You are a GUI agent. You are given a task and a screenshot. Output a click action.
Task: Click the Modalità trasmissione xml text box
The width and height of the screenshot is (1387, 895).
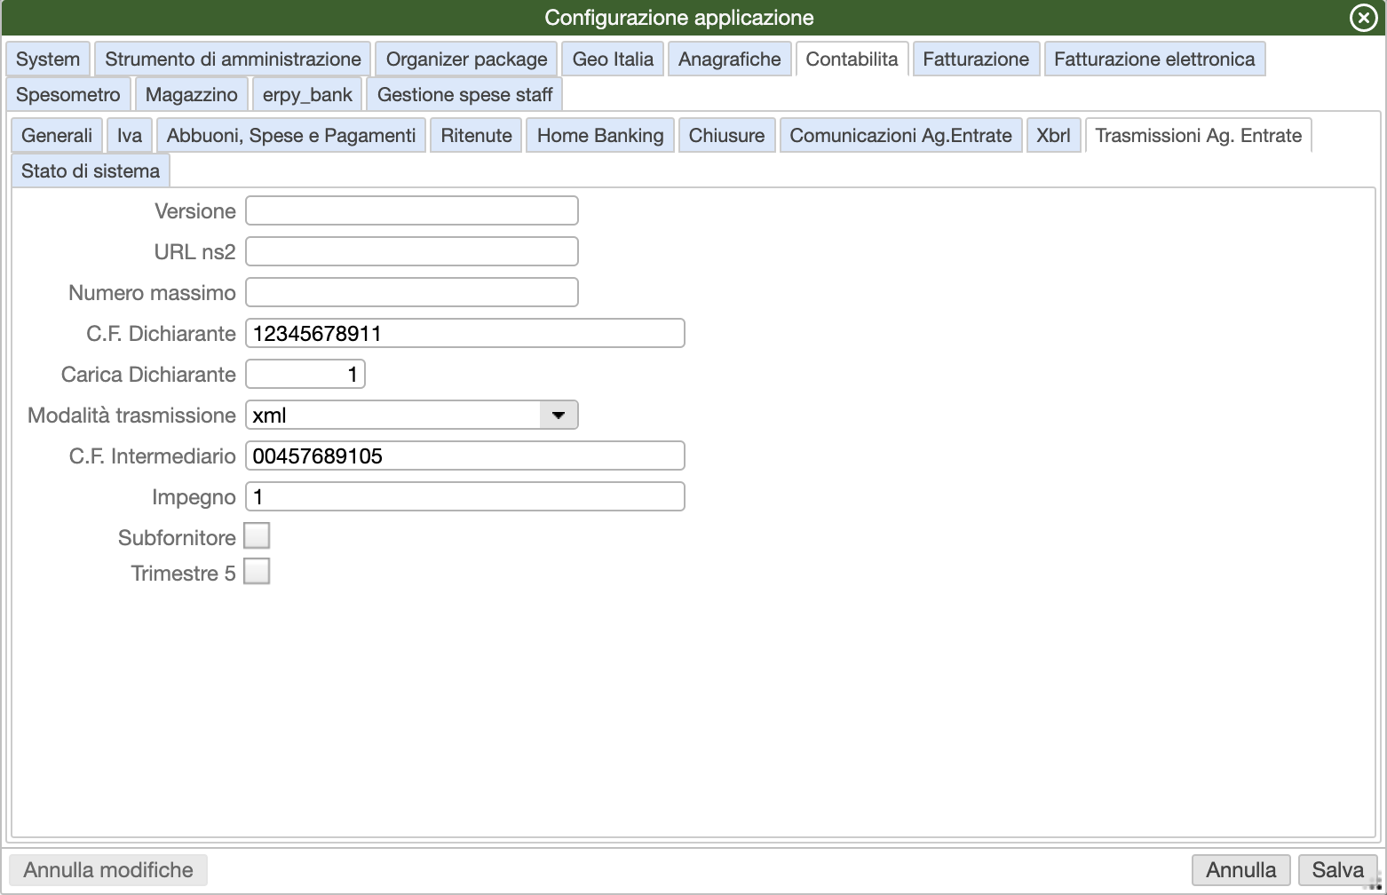392,416
